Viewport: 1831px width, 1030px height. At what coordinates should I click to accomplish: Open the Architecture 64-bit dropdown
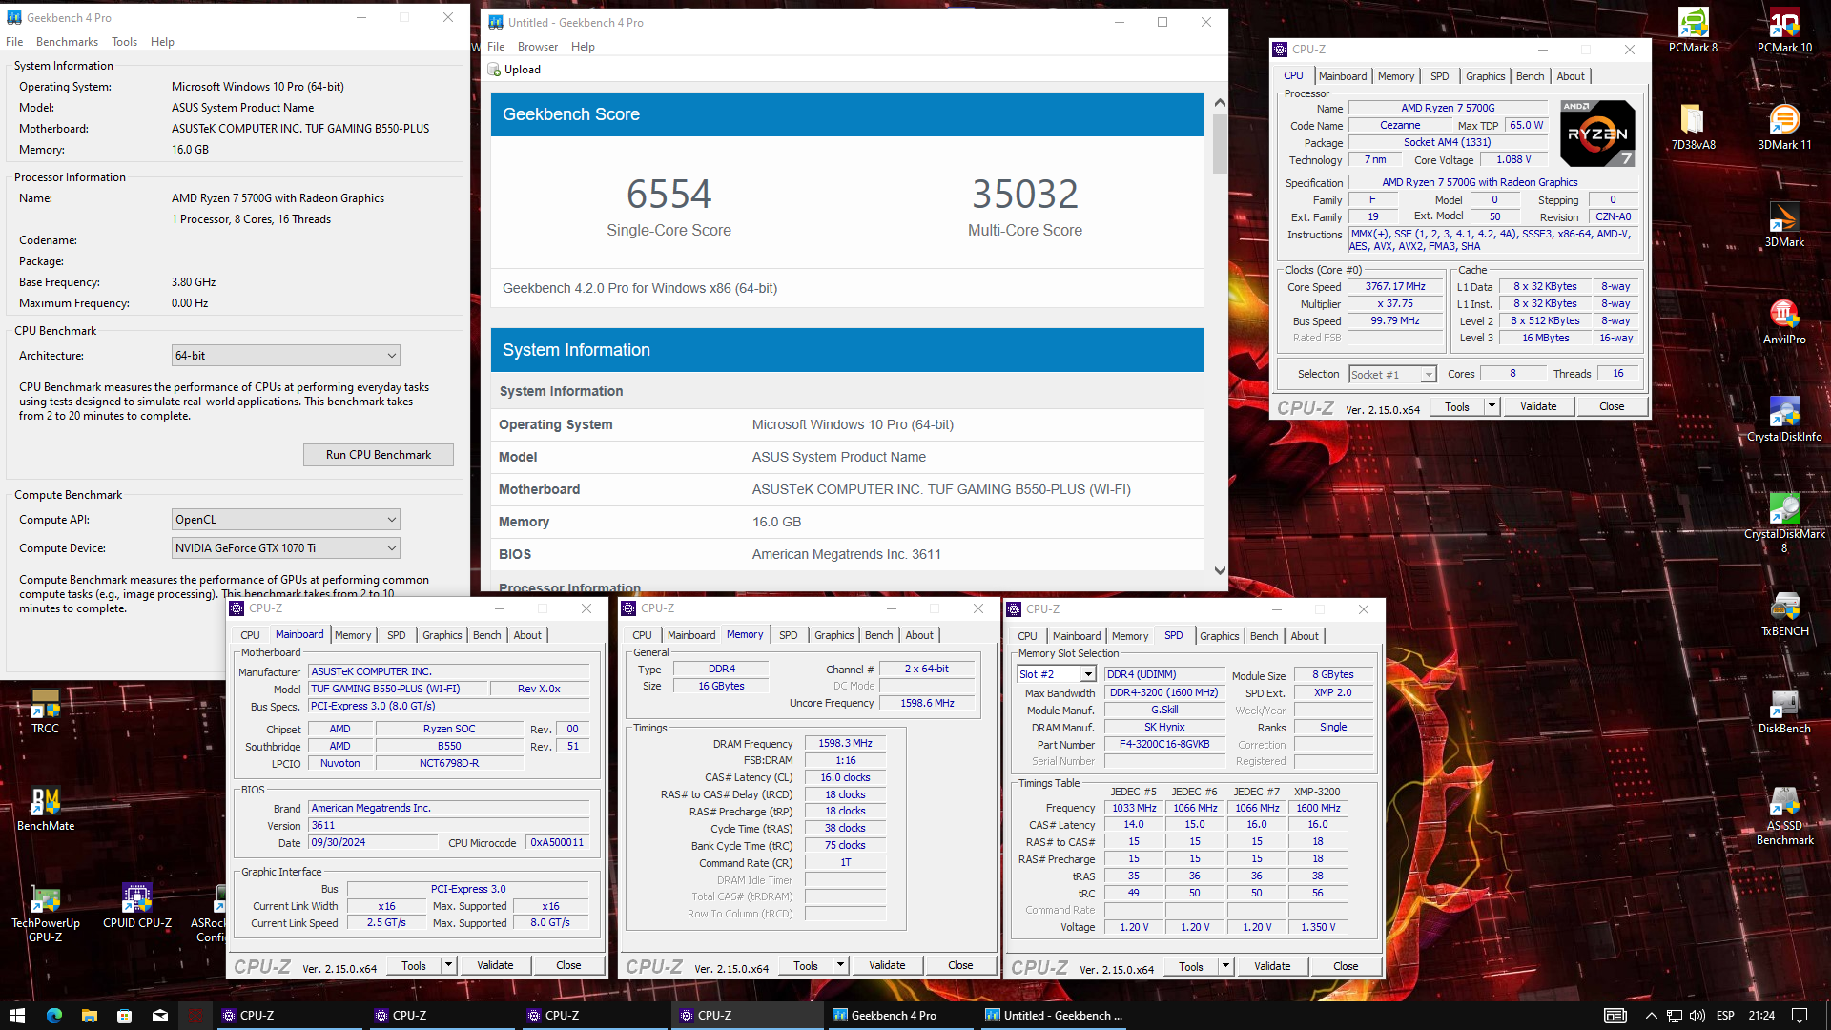click(x=285, y=356)
